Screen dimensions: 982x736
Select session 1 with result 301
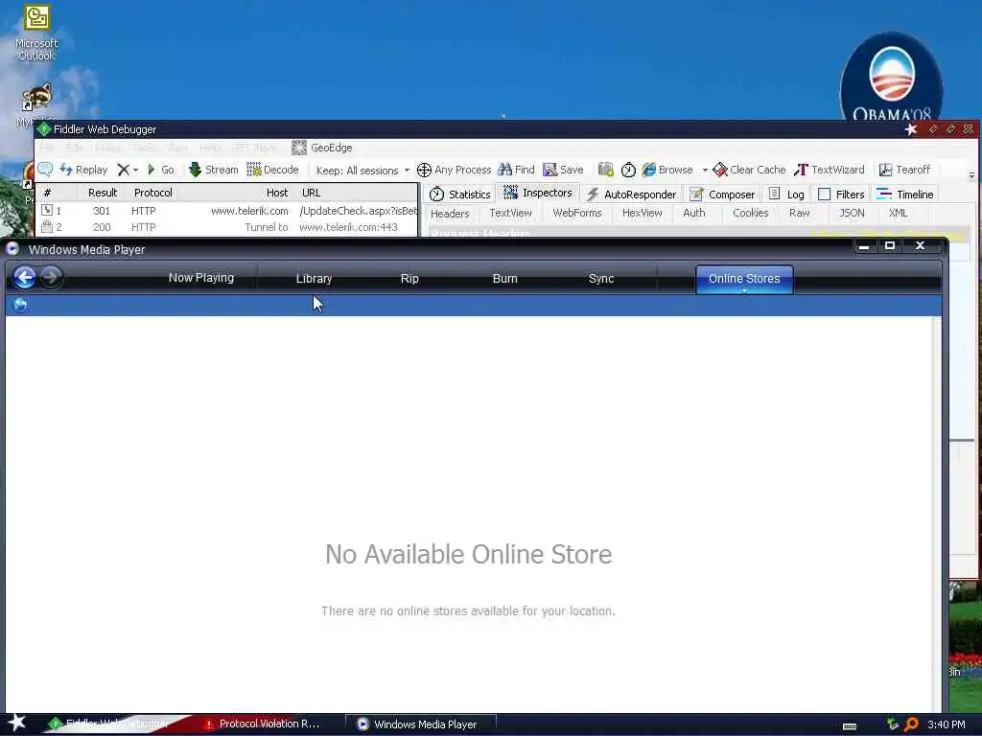pyautogui.click(x=228, y=211)
